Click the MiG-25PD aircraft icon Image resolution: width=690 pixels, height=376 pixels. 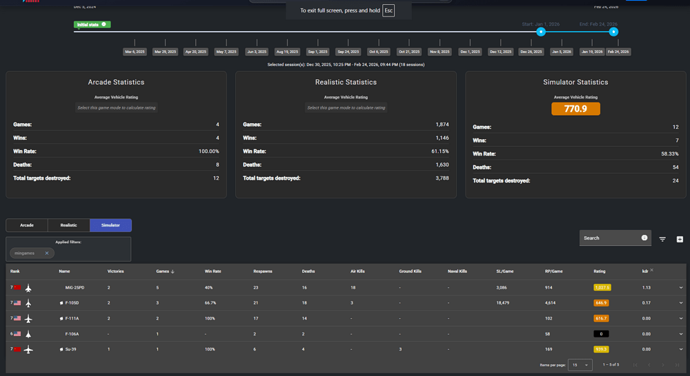point(28,286)
